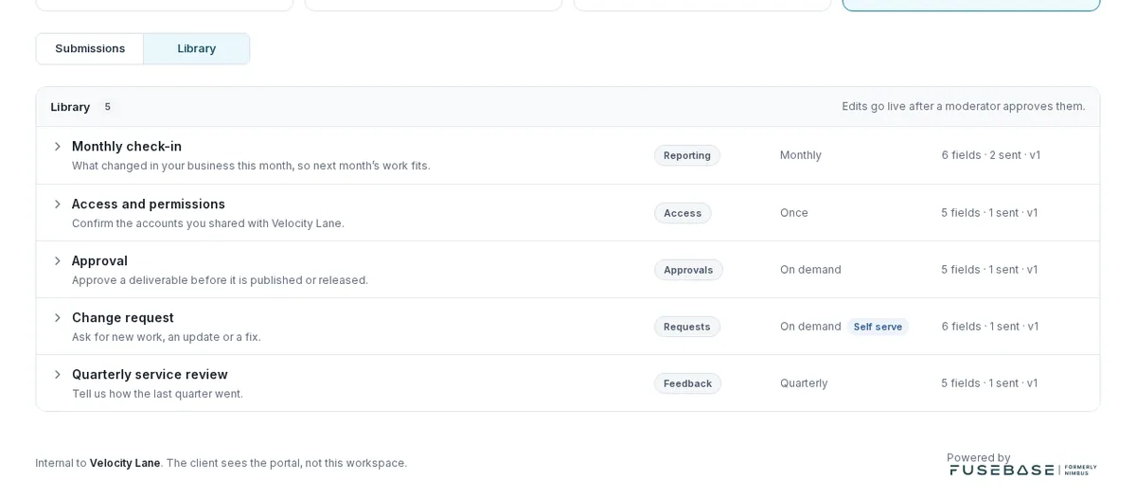Click "Ask for new work" description
The height and width of the screenshot is (497, 1136).
pyautogui.click(x=167, y=337)
